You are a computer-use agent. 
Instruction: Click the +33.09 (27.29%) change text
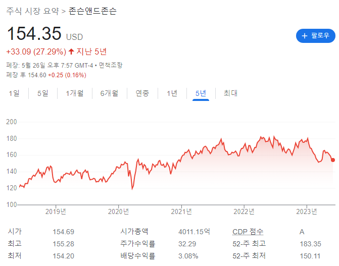pyautogui.click(x=36, y=51)
